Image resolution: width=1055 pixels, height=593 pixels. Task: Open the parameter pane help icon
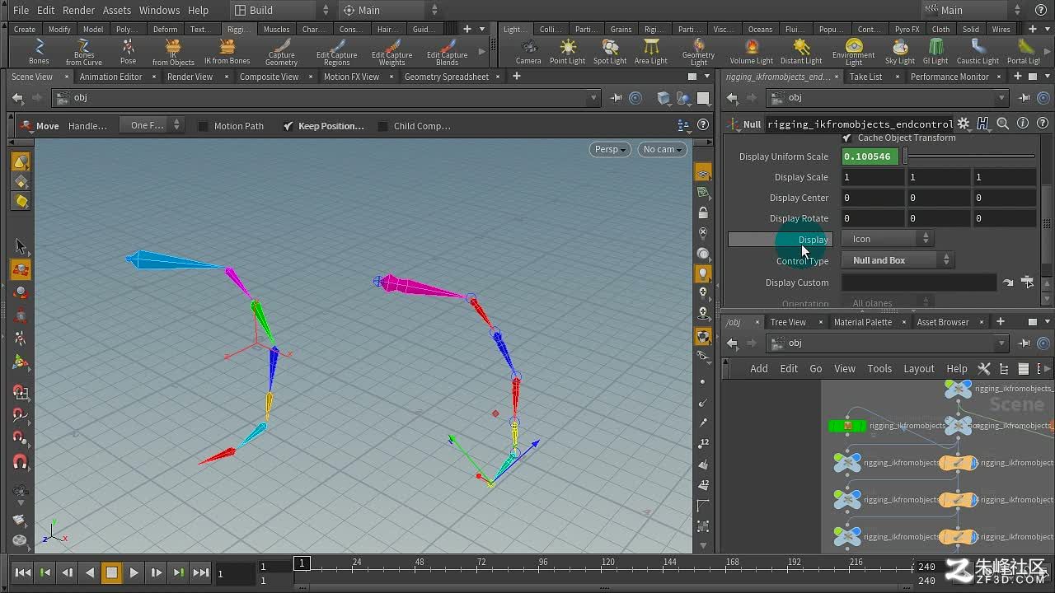click(1043, 124)
